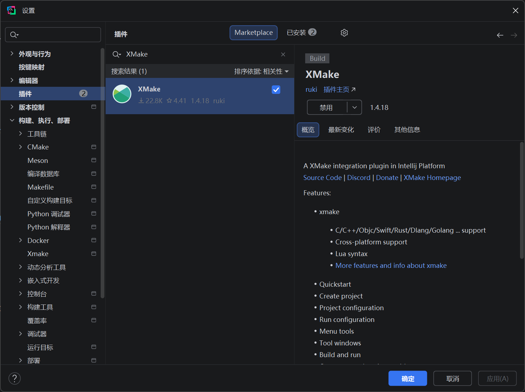The height and width of the screenshot is (392, 525).
Task: Open the help question mark icon
Action: [15, 378]
